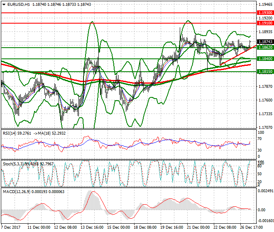Select the green 1.18620 price level label
The width and height of the screenshot is (274, 232).
(265, 48)
